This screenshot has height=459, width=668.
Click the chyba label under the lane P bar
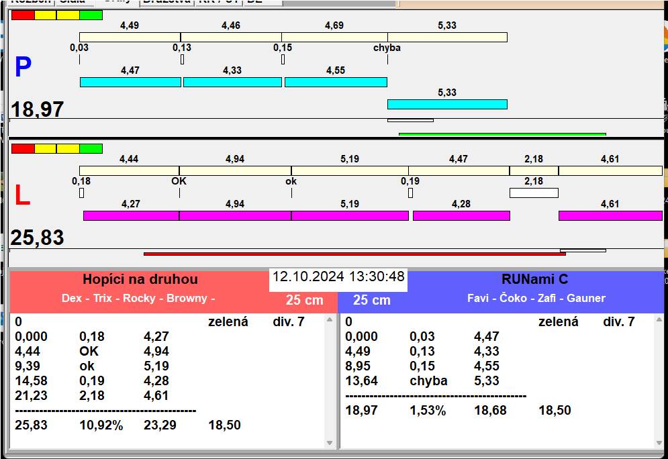[x=387, y=48]
